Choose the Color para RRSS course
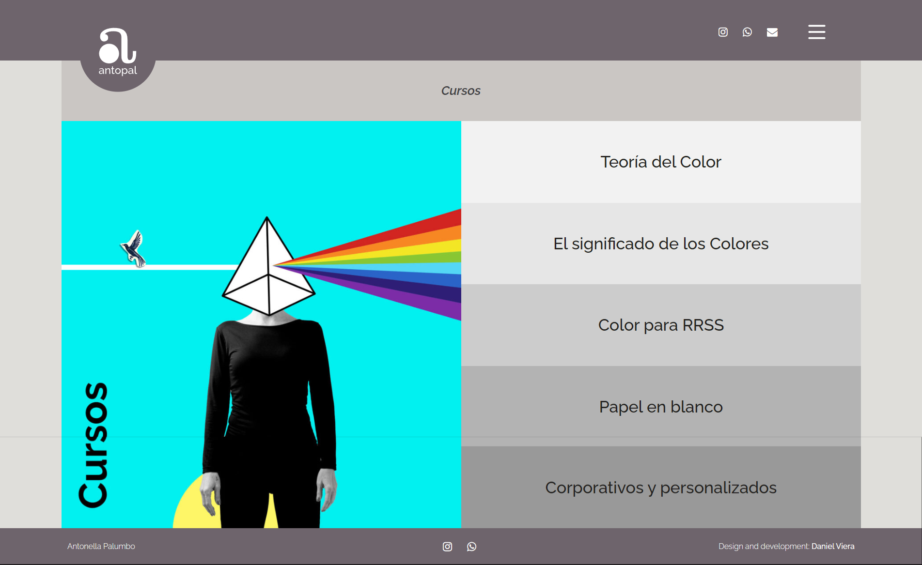Image resolution: width=922 pixels, height=565 pixels. click(x=660, y=325)
